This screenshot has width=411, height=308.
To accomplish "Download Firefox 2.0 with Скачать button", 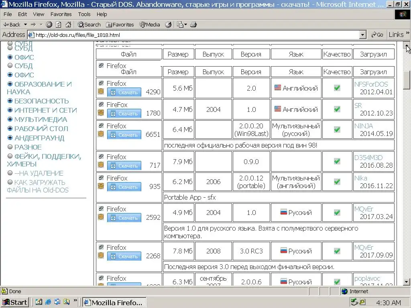I will 124,92.
